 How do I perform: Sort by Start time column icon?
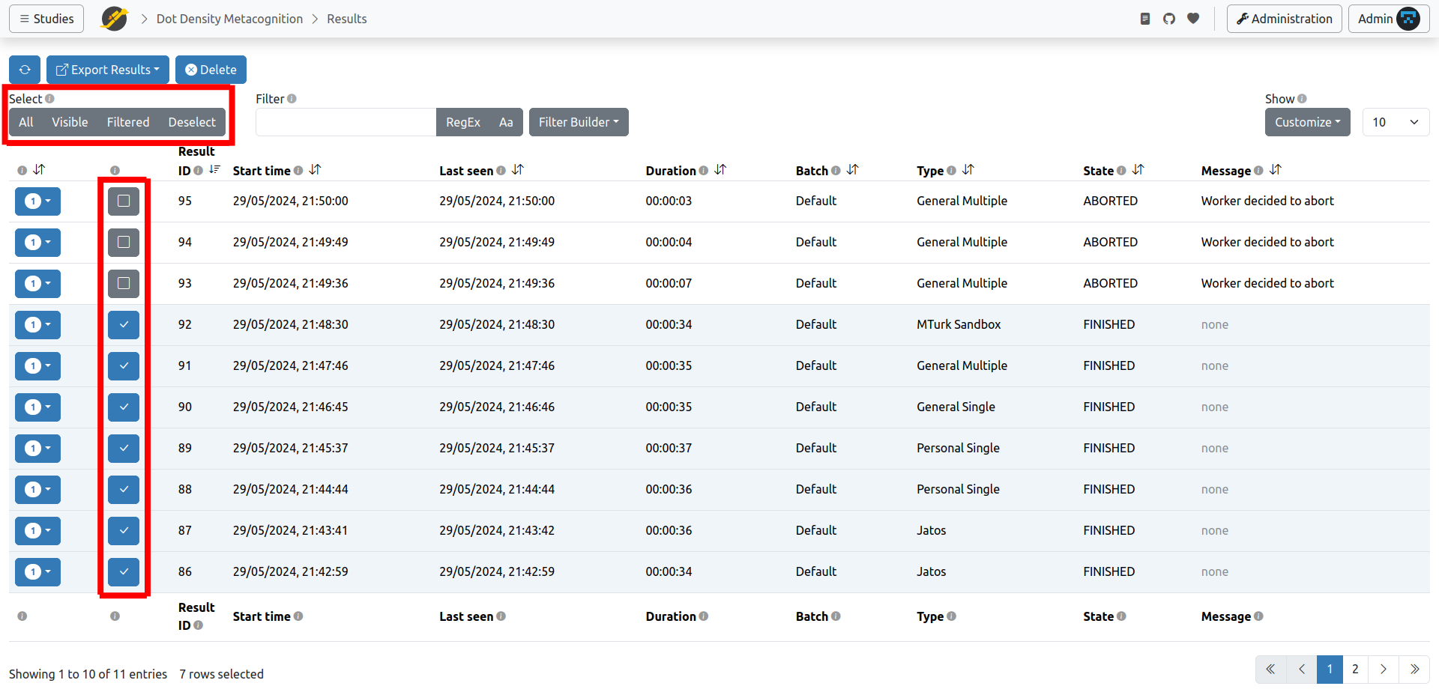315,170
